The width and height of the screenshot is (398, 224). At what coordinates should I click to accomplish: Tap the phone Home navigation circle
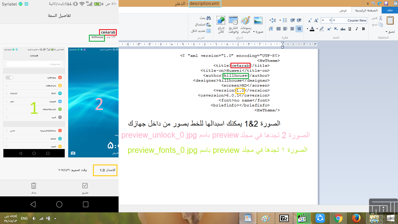[x=59, y=204]
